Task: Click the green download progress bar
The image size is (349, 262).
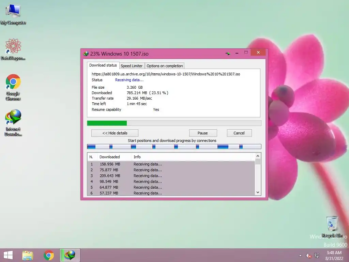Action: pos(174,123)
